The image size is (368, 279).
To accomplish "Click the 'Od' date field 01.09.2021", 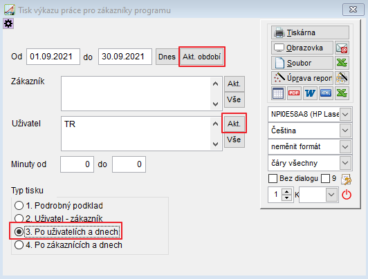I will coord(53,57).
